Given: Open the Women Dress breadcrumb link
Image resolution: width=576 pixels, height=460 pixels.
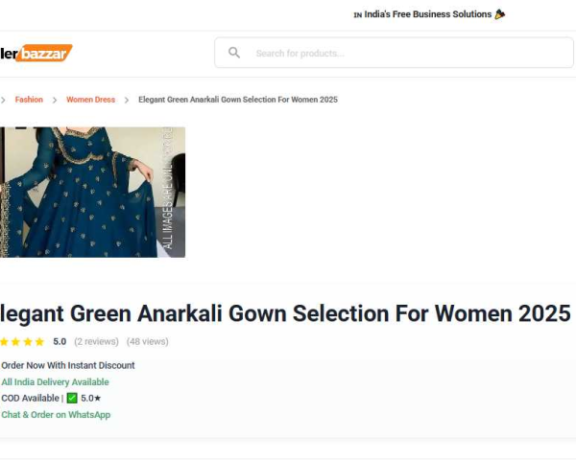Looking at the screenshot, I should point(91,100).
